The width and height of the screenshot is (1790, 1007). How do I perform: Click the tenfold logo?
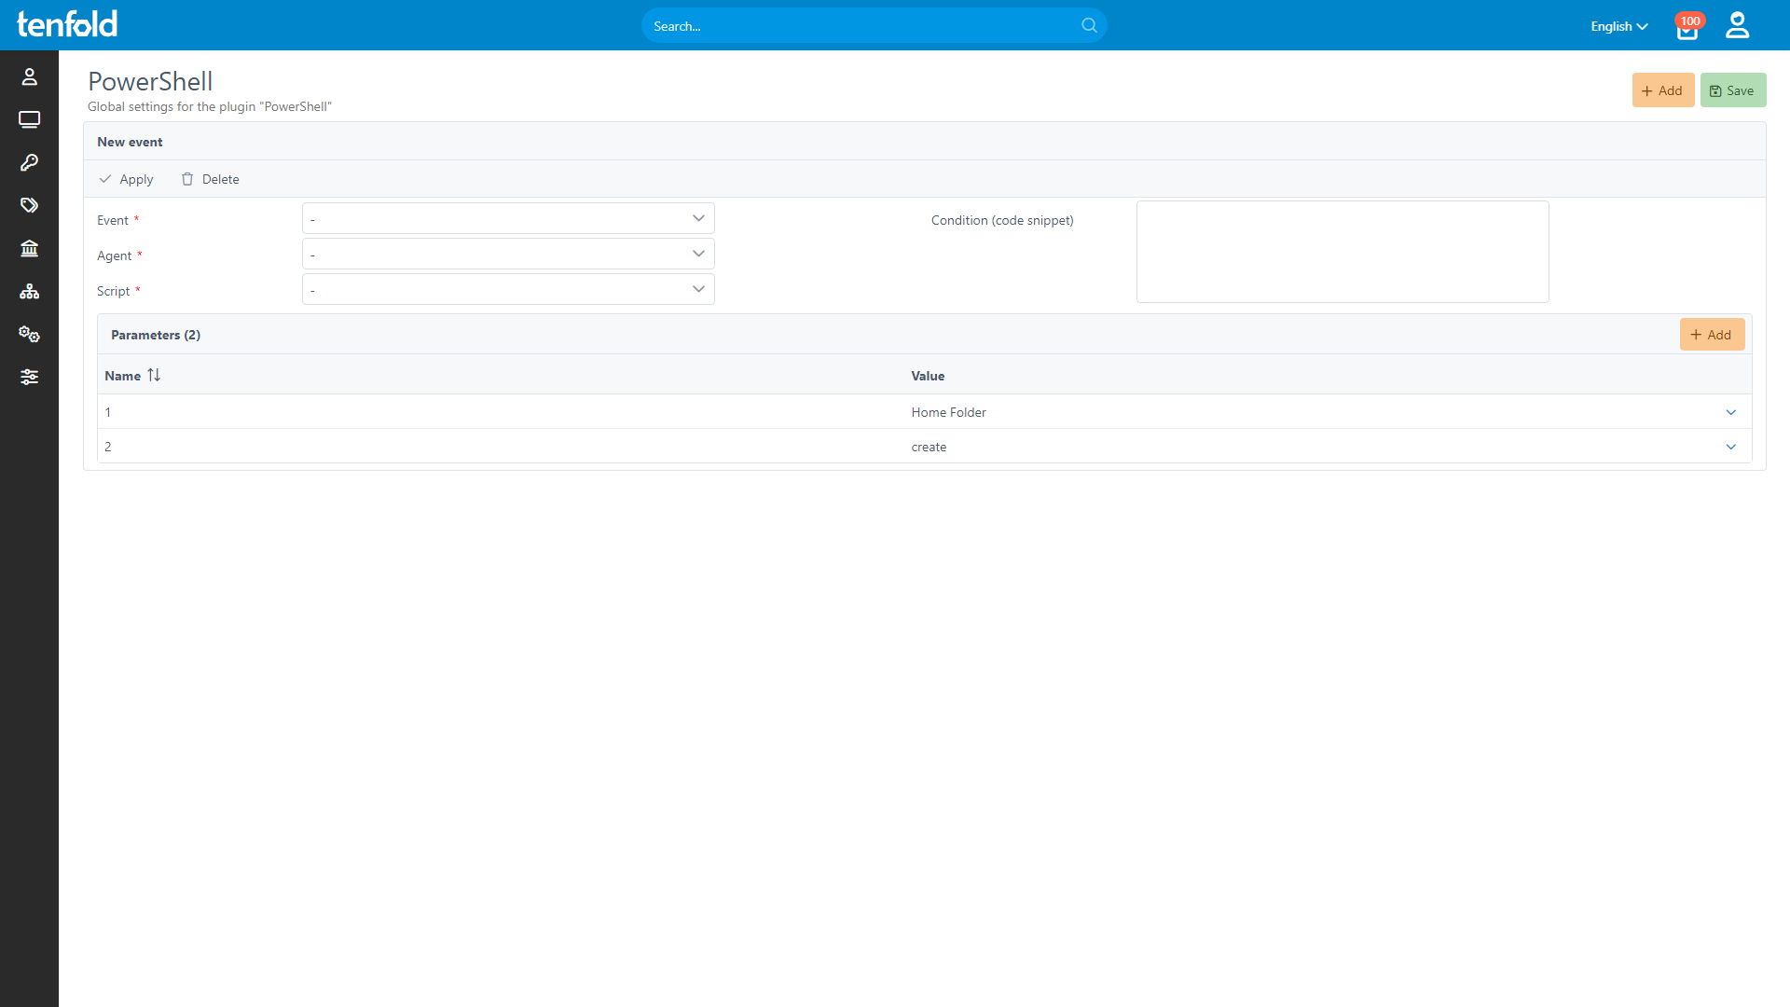67,24
